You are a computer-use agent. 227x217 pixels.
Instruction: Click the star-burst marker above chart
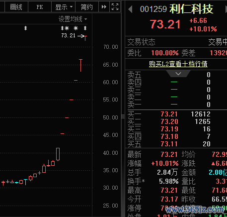click(x=76, y=28)
